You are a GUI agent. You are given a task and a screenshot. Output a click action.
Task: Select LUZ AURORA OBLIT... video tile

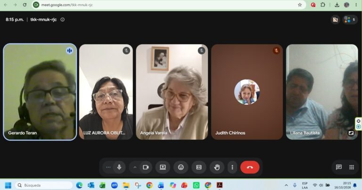(x=106, y=92)
